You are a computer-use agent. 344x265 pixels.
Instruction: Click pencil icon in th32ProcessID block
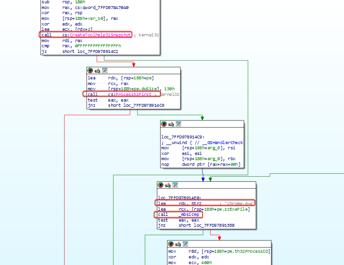click(x=178, y=244)
